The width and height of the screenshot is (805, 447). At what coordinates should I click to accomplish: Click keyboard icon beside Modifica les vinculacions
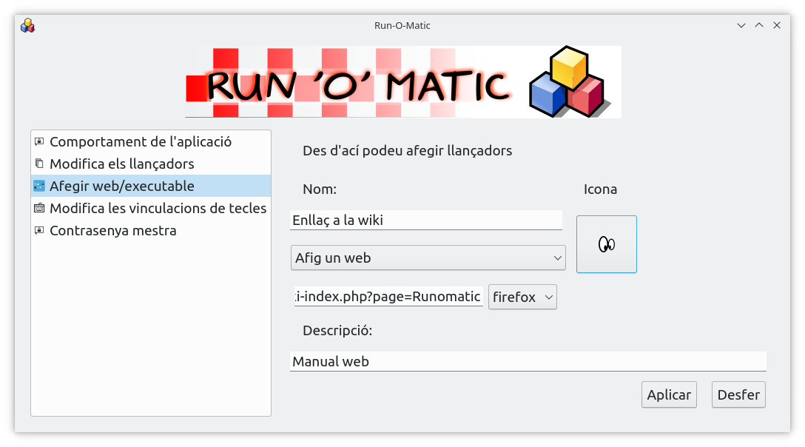click(x=39, y=208)
